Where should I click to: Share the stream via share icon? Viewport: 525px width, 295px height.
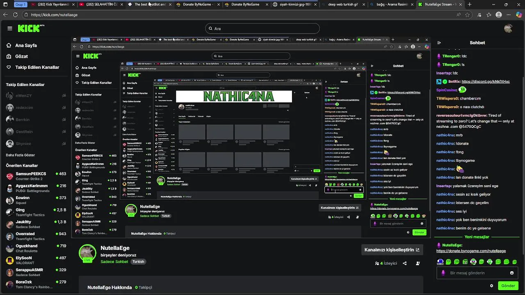coord(405,263)
